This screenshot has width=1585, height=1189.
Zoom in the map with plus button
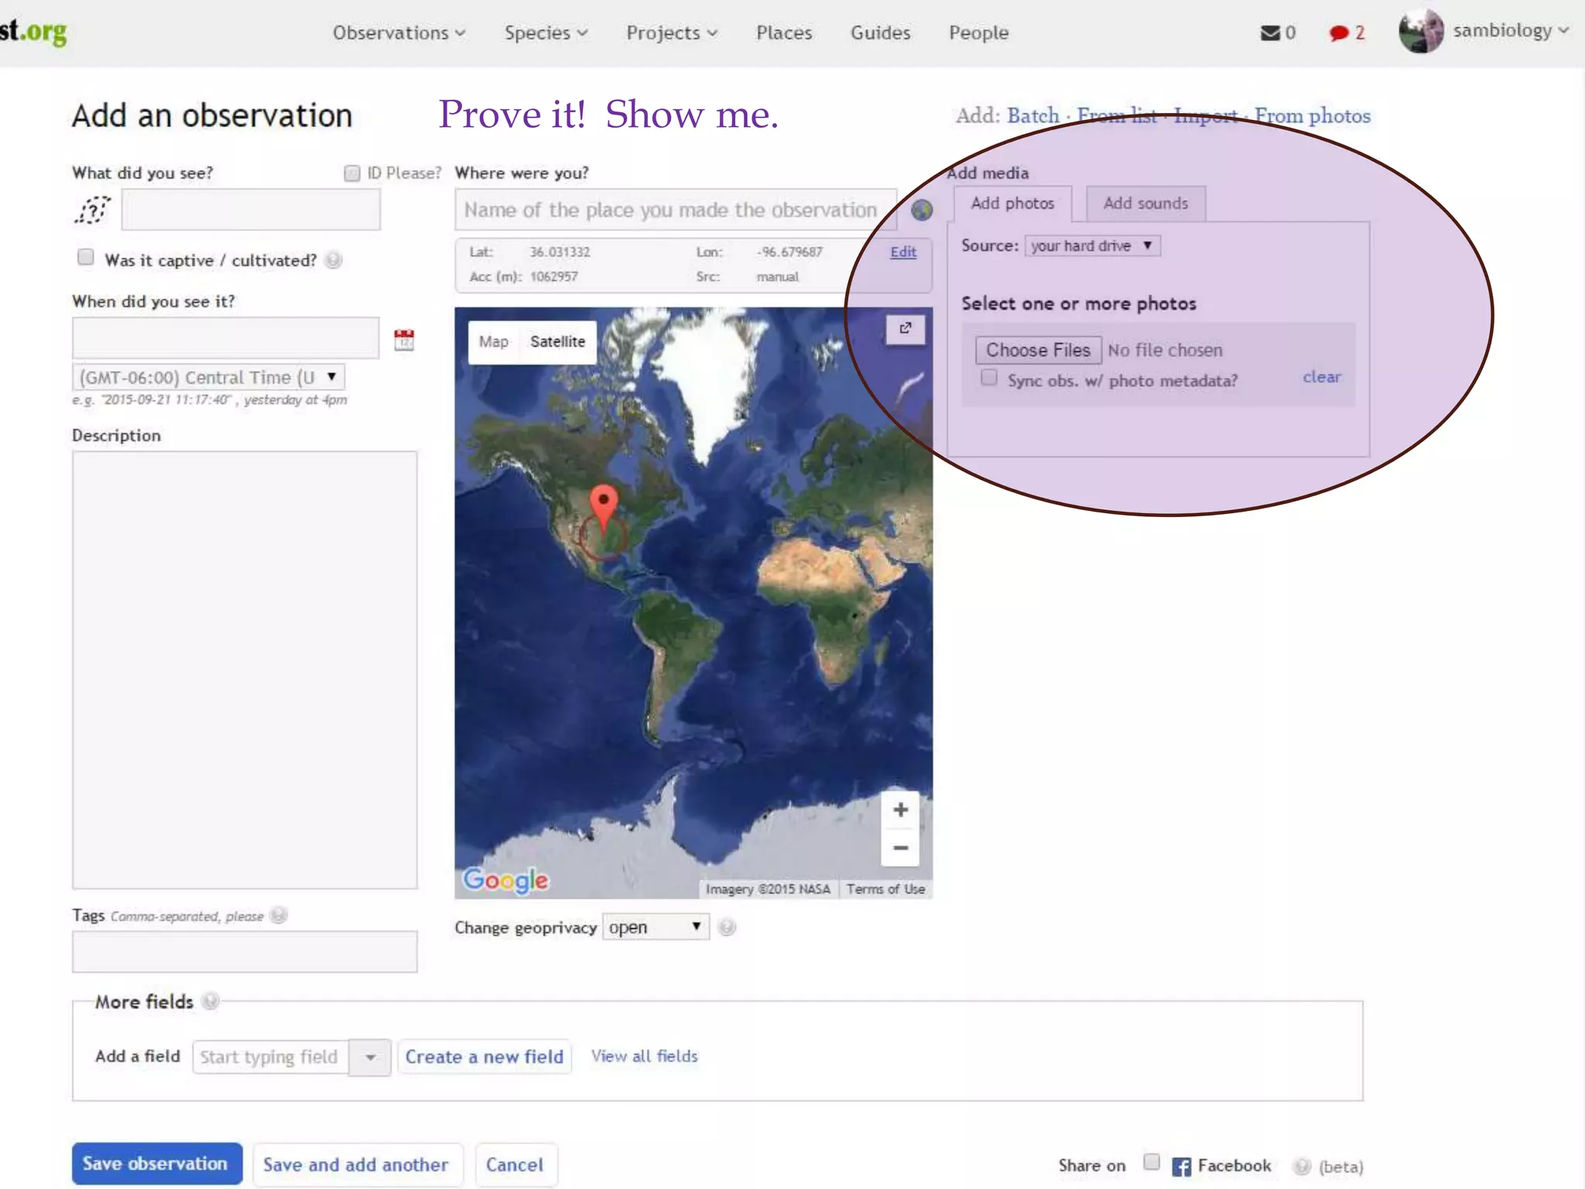tap(900, 810)
